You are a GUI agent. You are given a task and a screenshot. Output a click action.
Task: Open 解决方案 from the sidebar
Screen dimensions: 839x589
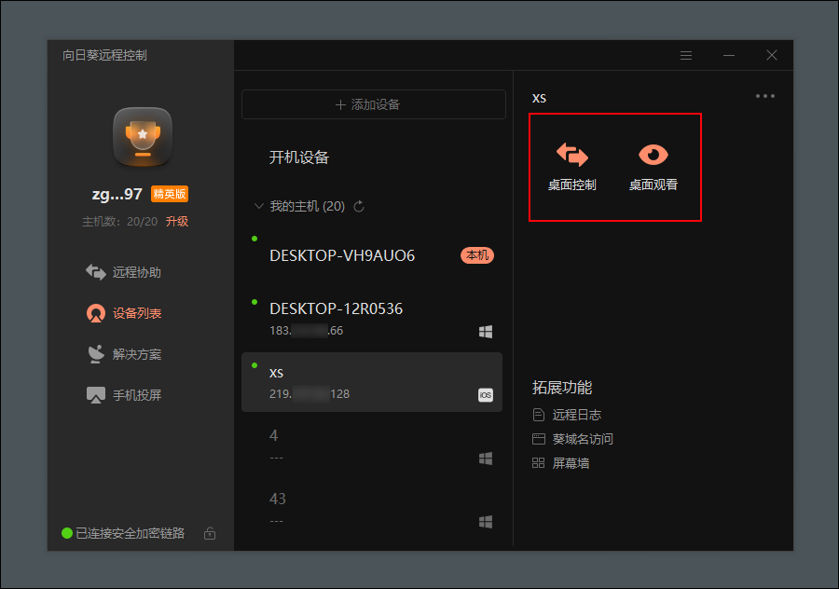click(x=125, y=354)
